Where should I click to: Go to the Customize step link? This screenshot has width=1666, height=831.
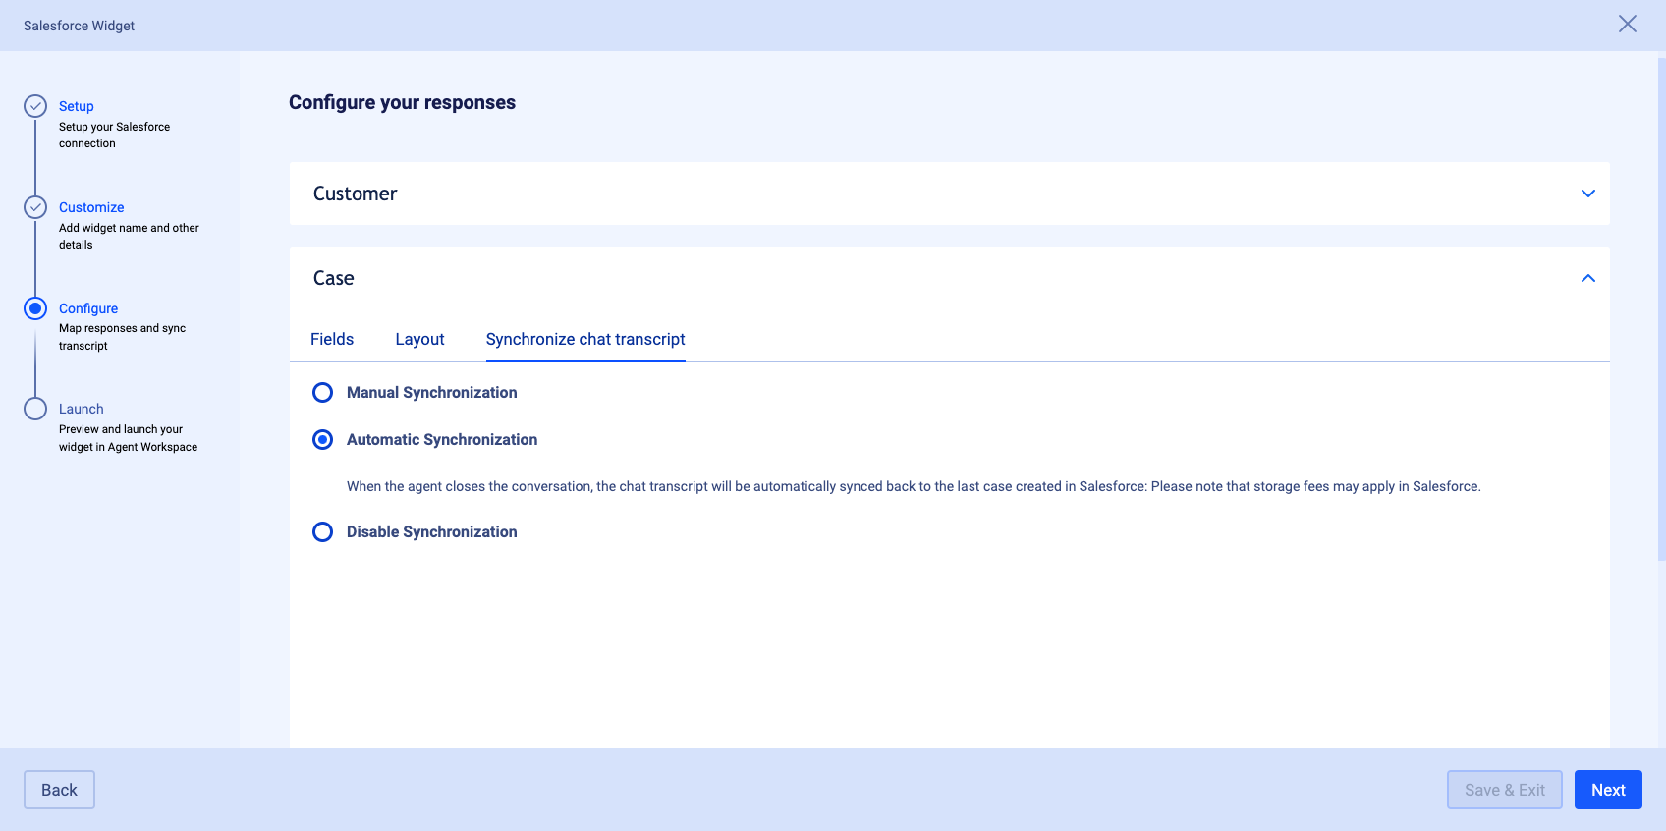click(x=91, y=207)
